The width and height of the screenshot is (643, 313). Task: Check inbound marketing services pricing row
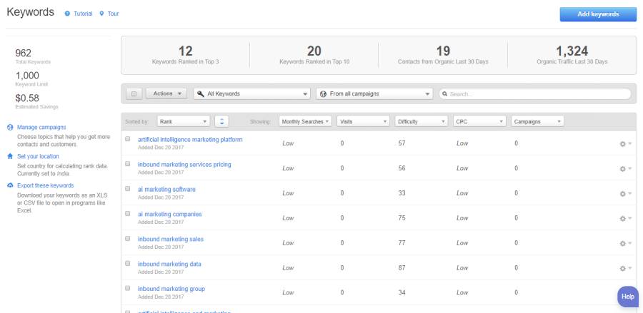(128, 164)
